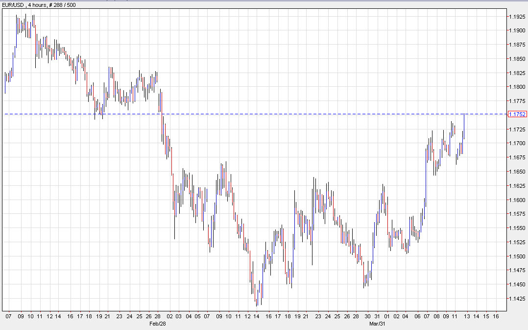Select the Mar/31 date axis label
528x330 pixels.
(377, 324)
